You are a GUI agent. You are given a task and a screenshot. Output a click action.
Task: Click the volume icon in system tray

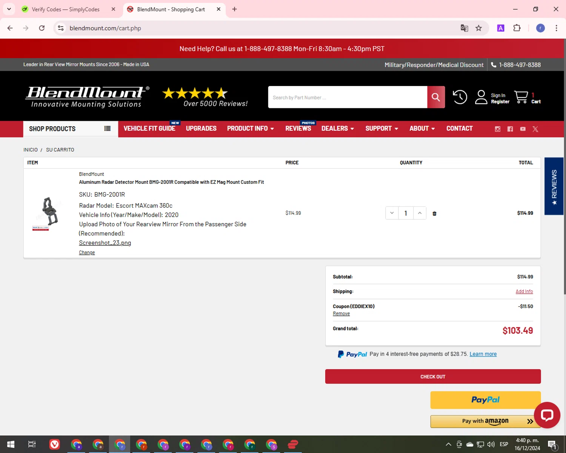point(491,444)
